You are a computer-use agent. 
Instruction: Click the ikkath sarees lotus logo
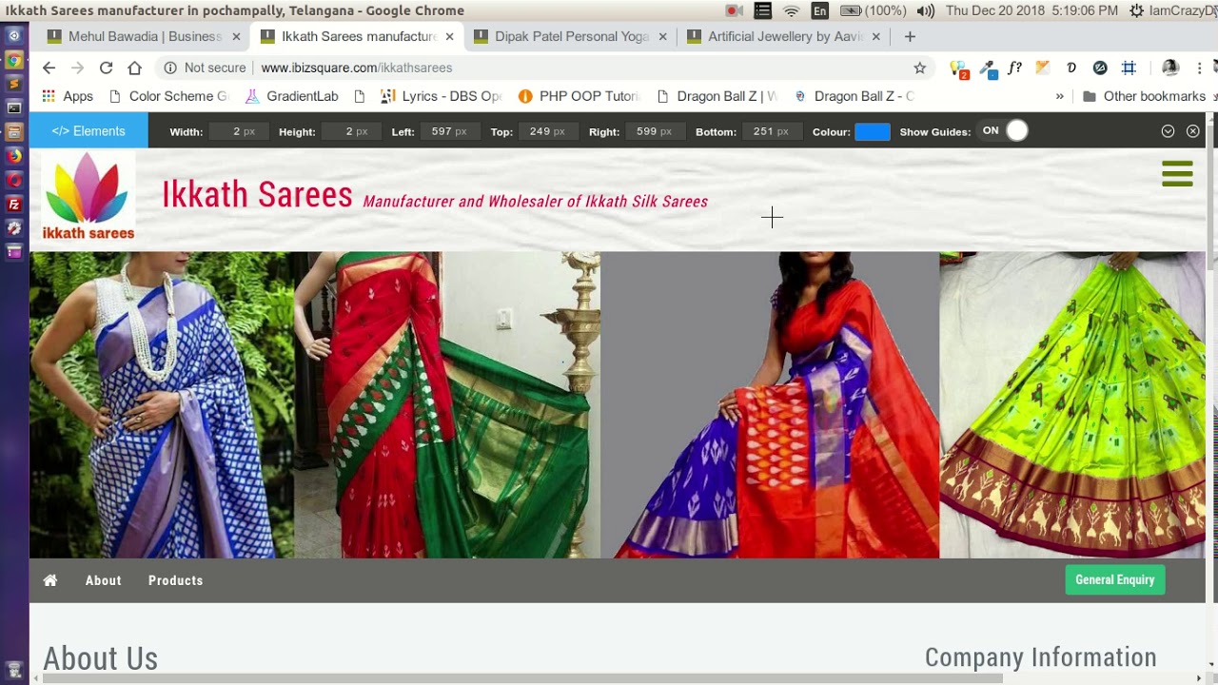pos(88,196)
